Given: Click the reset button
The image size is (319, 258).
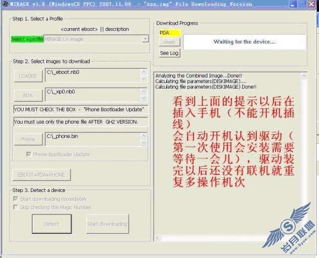Looking at the screenshot, I should [169, 42].
